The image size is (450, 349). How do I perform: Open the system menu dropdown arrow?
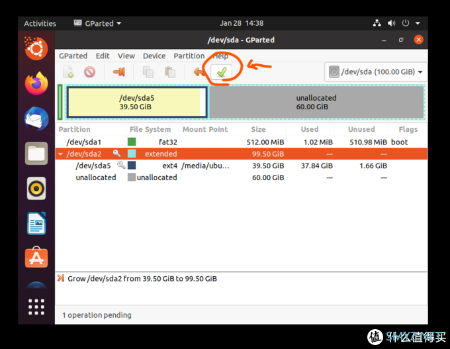(418, 23)
